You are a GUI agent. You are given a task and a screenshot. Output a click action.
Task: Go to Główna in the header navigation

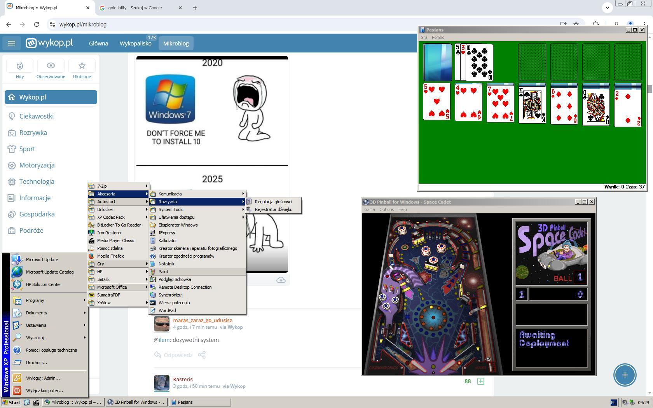(x=98, y=43)
